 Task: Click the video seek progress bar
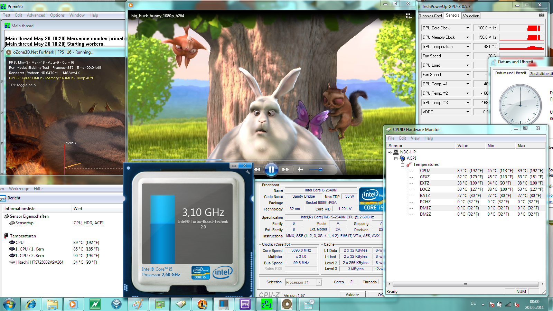tap(271, 160)
